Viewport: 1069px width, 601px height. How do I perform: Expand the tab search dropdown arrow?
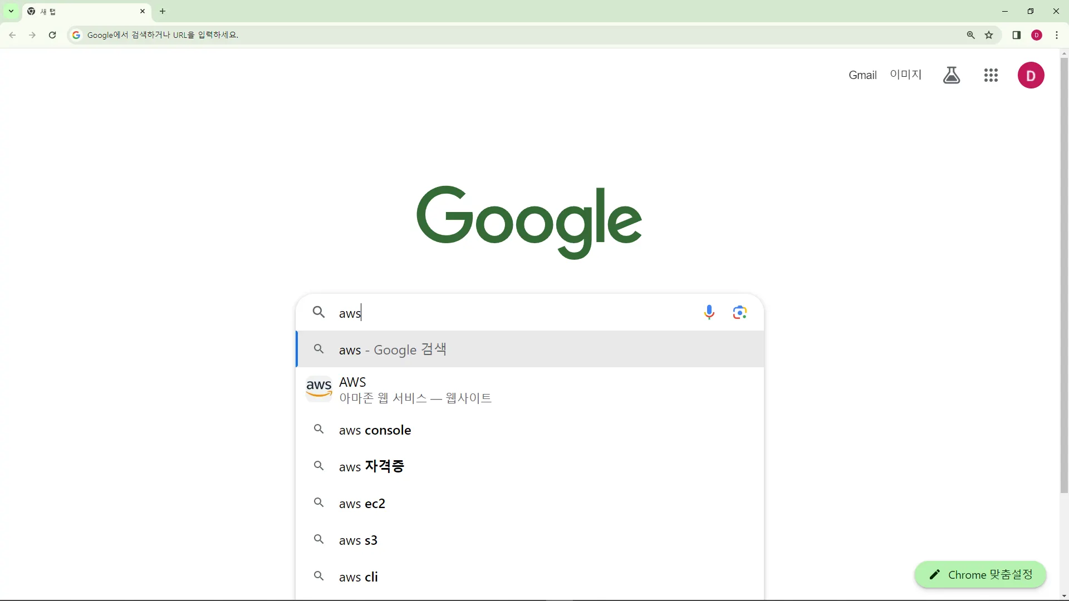point(11,11)
